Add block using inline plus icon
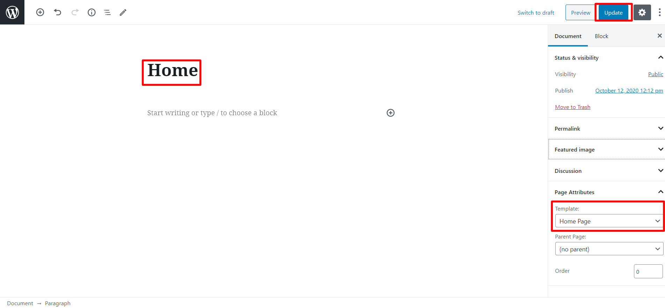This screenshot has width=665, height=308. pyautogui.click(x=391, y=113)
